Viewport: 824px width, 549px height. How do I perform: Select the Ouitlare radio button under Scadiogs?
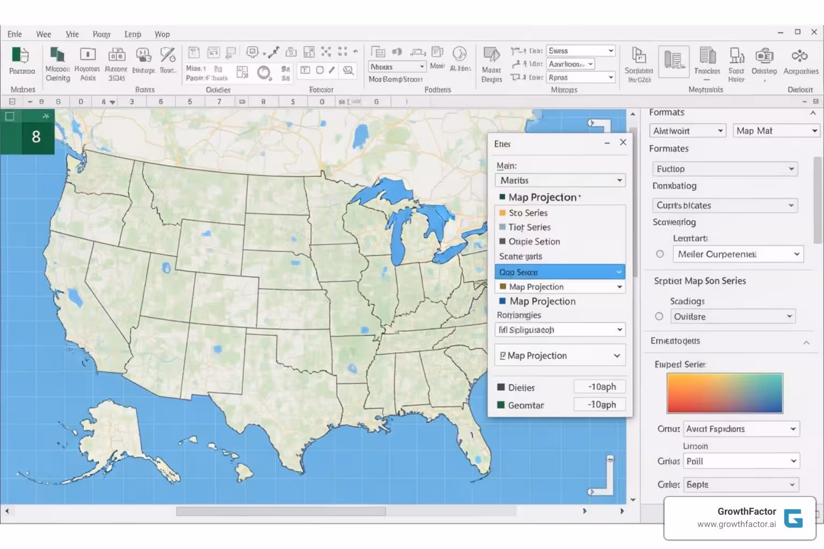click(659, 316)
